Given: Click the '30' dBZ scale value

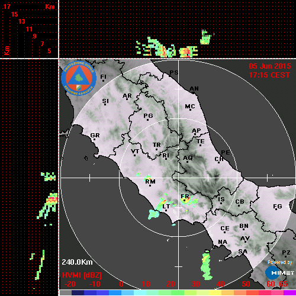Looking at the screenshot, I should click(195, 284).
